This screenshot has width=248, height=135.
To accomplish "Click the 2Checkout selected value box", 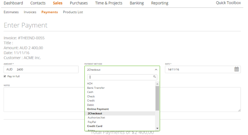I will pyautogui.click(x=122, y=70).
